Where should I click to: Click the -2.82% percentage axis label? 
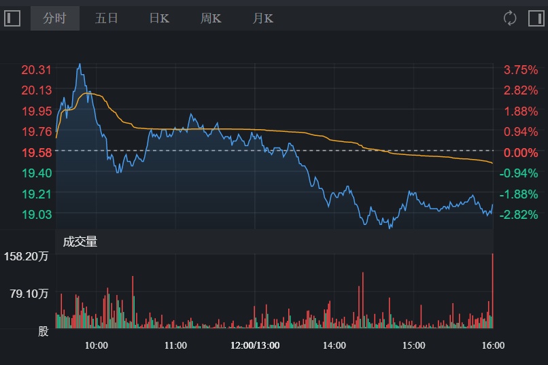point(520,214)
